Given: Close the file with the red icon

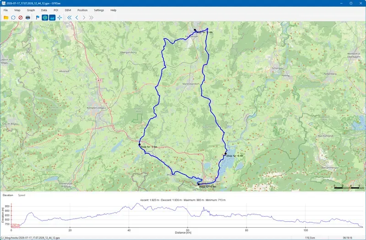Looking at the screenshot, I should [x=21, y=17].
